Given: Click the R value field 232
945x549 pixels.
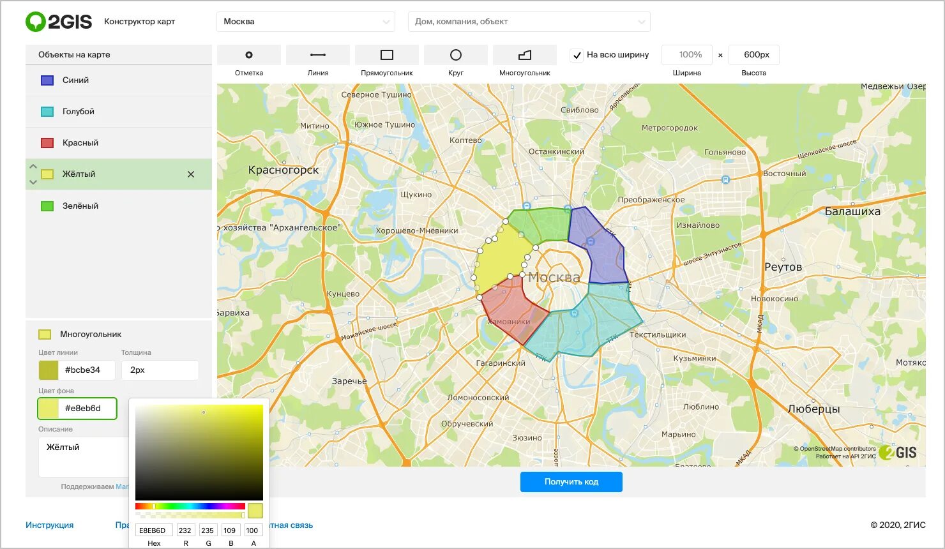Looking at the screenshot, I should pos(185,530).
